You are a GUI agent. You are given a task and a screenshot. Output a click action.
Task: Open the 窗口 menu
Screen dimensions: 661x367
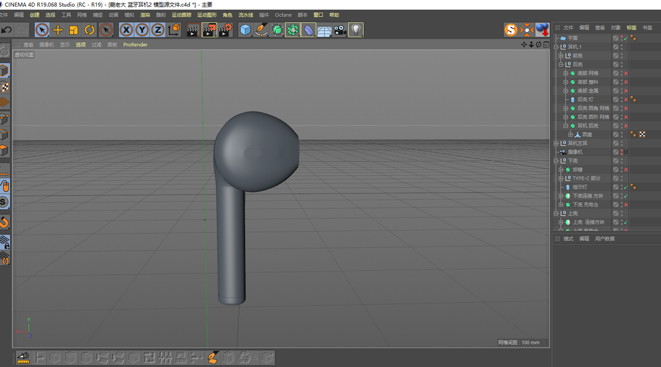[319, 15]
